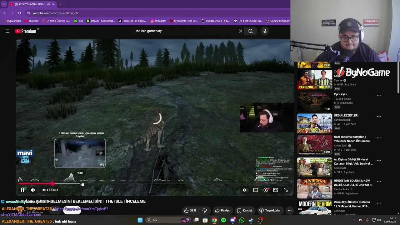Open the Instagram bookmark
The image size is (400, 225).
(158, 21)
